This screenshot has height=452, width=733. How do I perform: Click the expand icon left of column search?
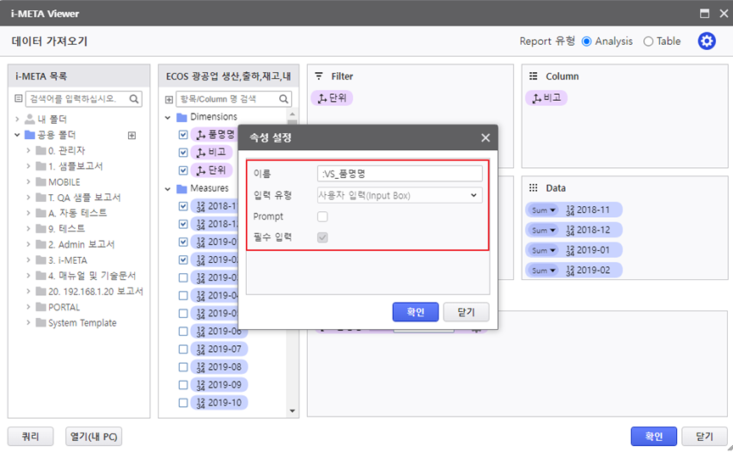(x=169, y=99)
